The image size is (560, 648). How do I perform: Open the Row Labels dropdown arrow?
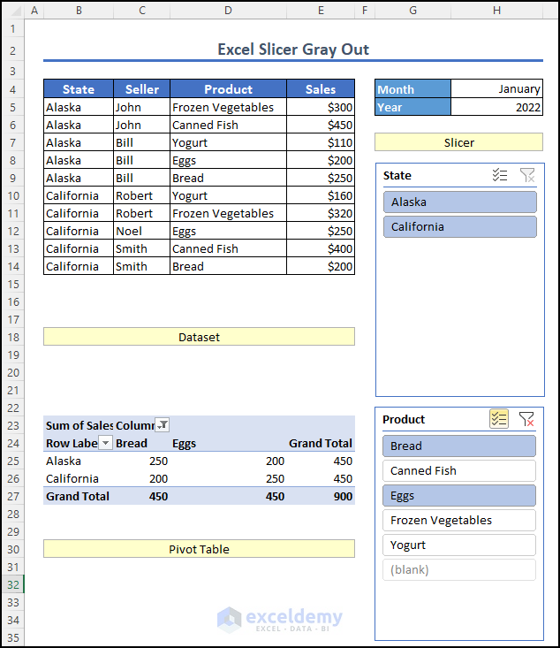(x=106, y=443)
